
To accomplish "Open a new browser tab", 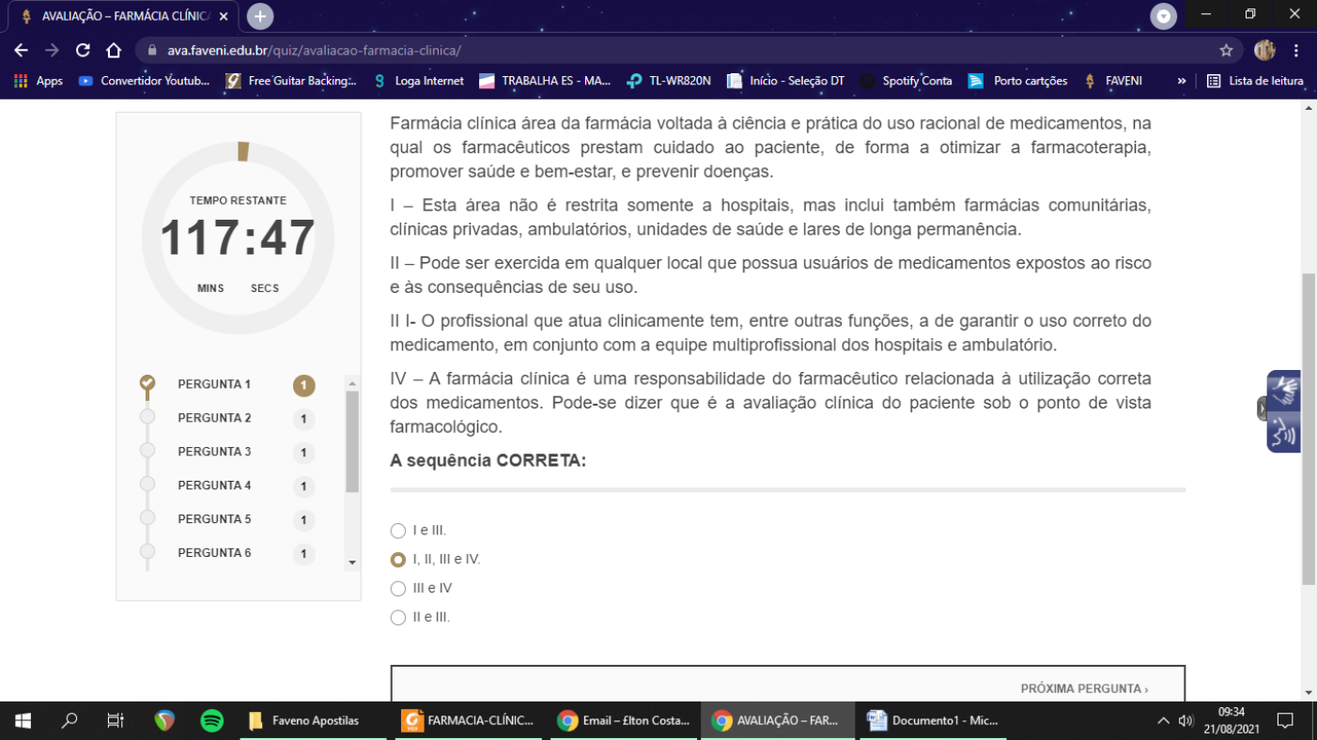I will tap(260, 16).
